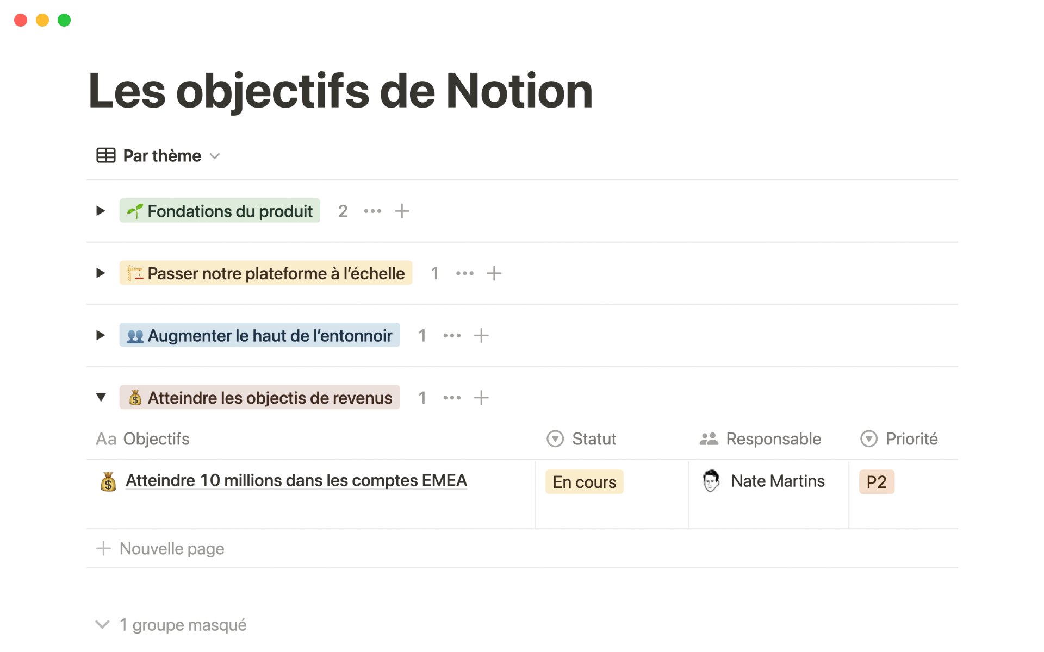Click the Statut column header
The height and width of the screenshot is (652, 1044).
pyautogui.click(x=593, y=439)
